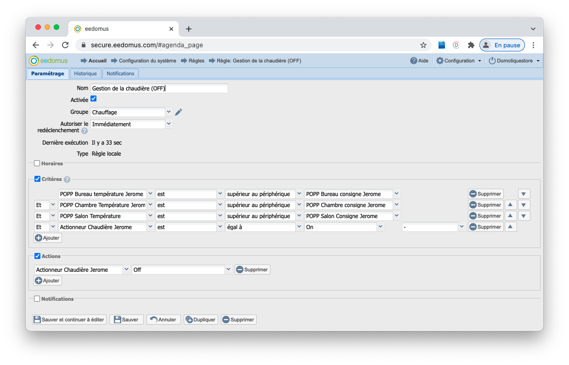Image resolution: width=569 pixels, height=365 pixels.
Task: Open the browser extensions puzzle icon
Action: pos(471,45)
